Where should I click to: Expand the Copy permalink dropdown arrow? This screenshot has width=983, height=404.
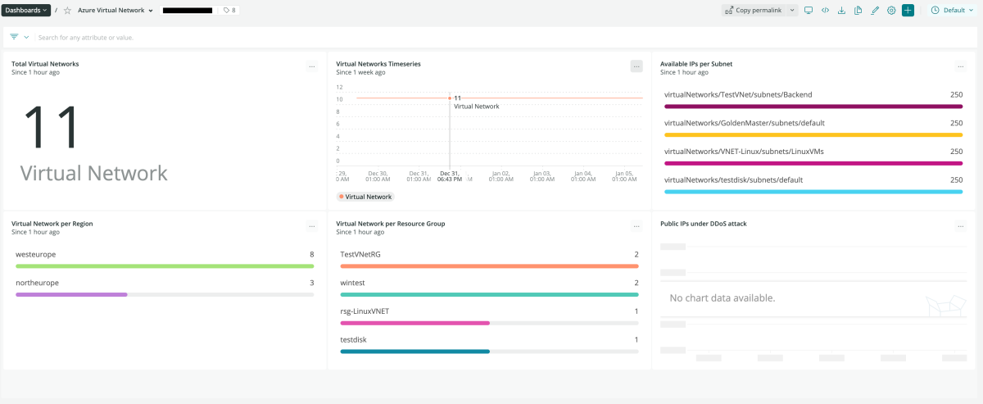click(792, 10)
